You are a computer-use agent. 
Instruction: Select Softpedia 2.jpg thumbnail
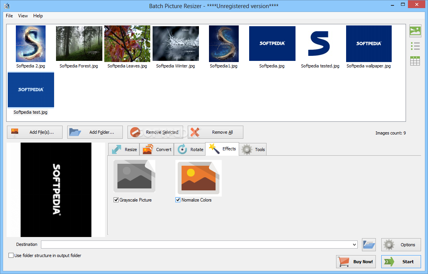pos(31,44)
